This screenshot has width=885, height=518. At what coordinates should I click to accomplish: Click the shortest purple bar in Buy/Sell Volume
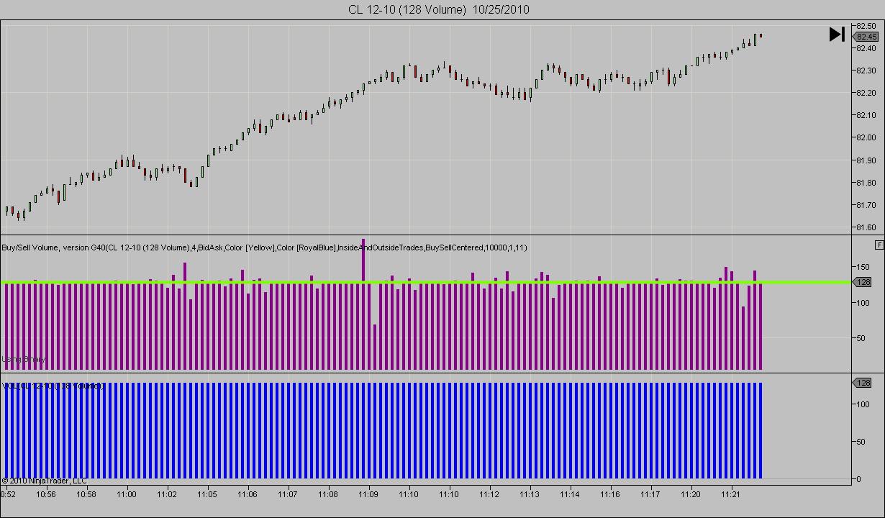[375, 347]
